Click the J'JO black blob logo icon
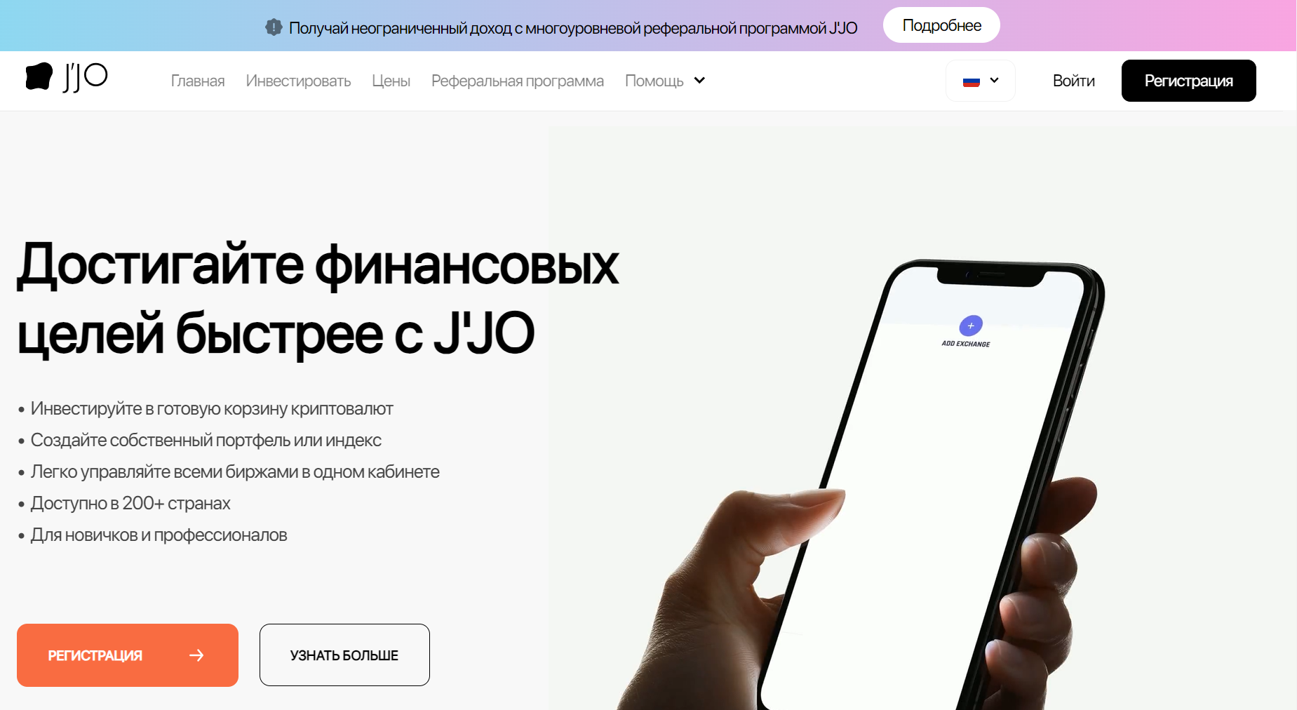The width and height of the screenshot is (1297, 710). pos(39,76)
